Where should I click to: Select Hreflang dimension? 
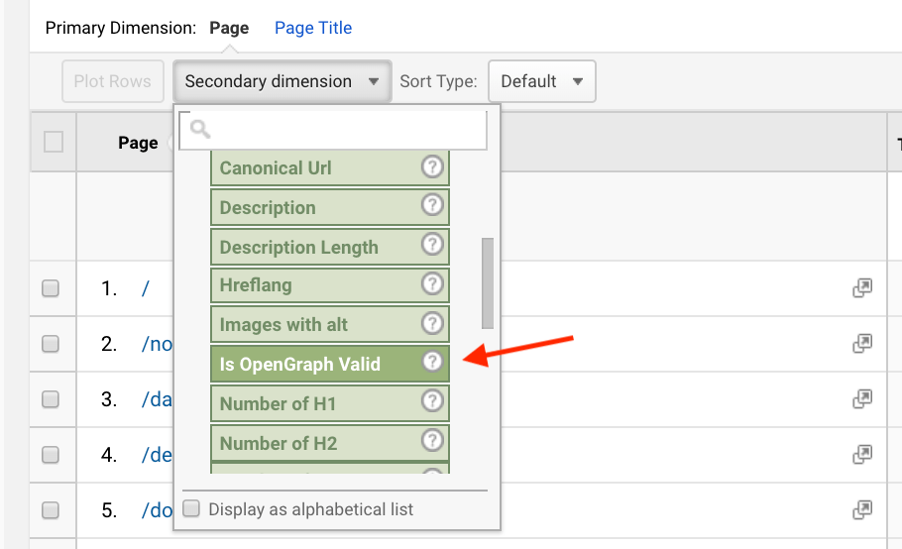[330, 285]
